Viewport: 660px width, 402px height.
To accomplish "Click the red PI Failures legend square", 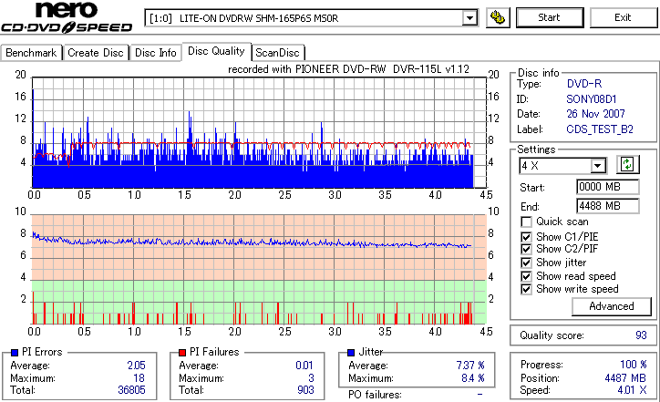I will (x=182, y=353).
